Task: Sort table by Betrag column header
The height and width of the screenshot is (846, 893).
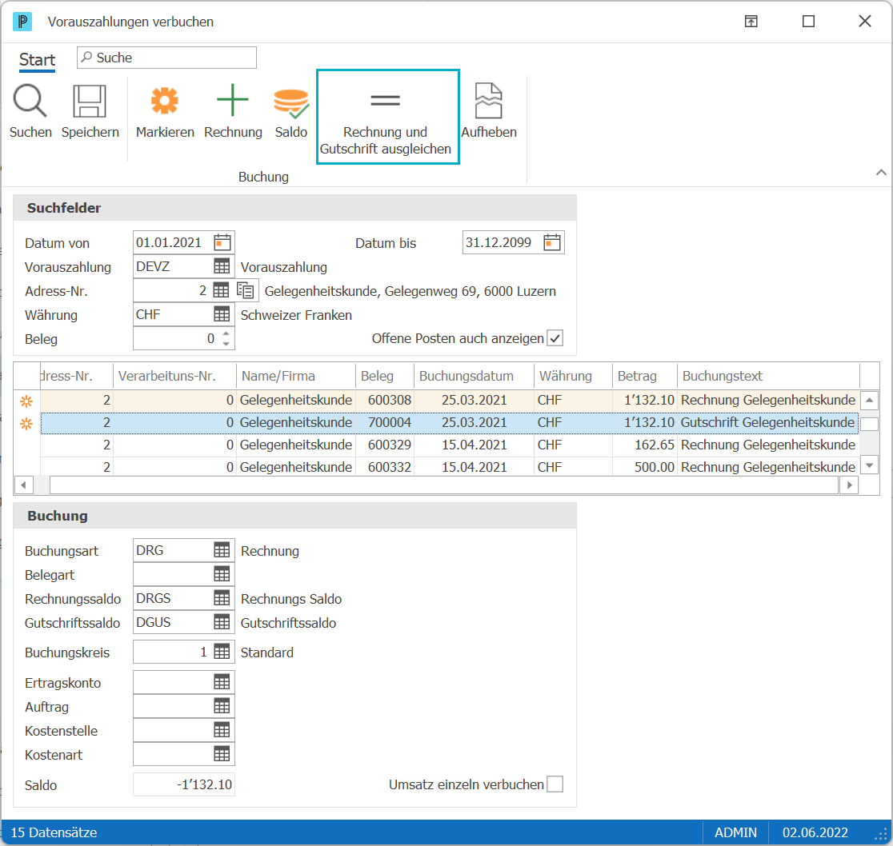Action: [x=645, y=376]
